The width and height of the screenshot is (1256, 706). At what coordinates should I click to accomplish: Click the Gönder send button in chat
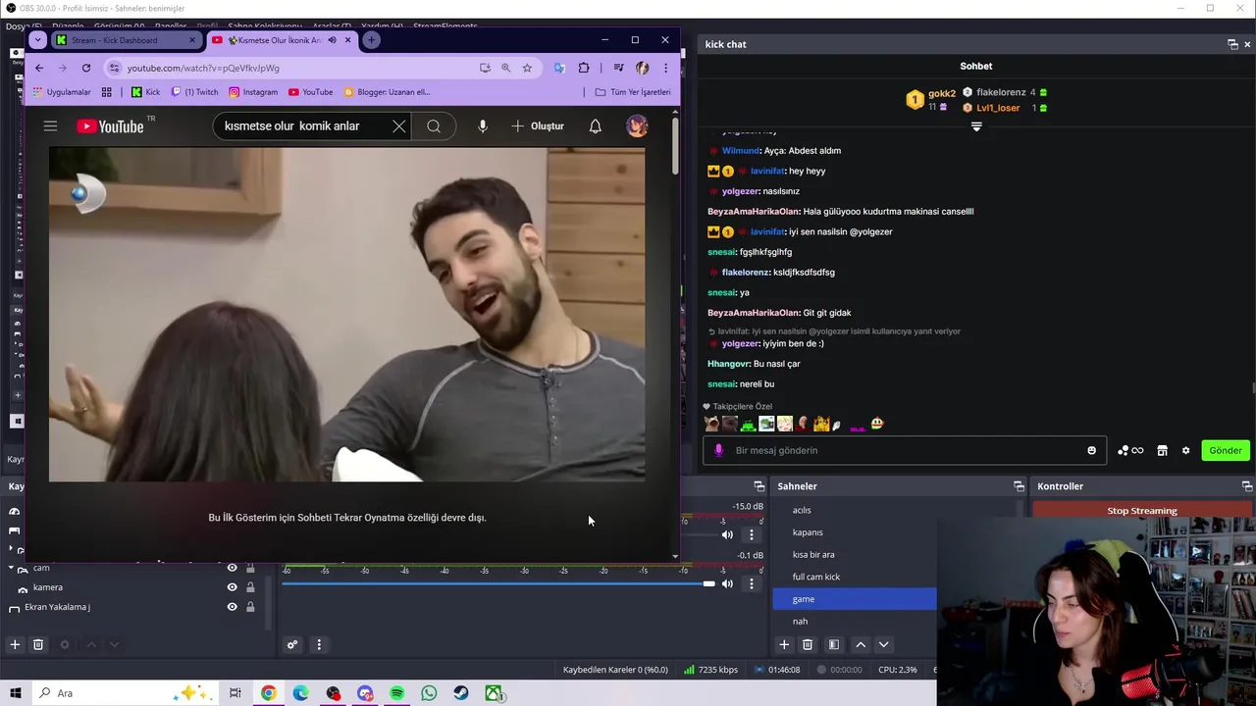(1225, 450)
